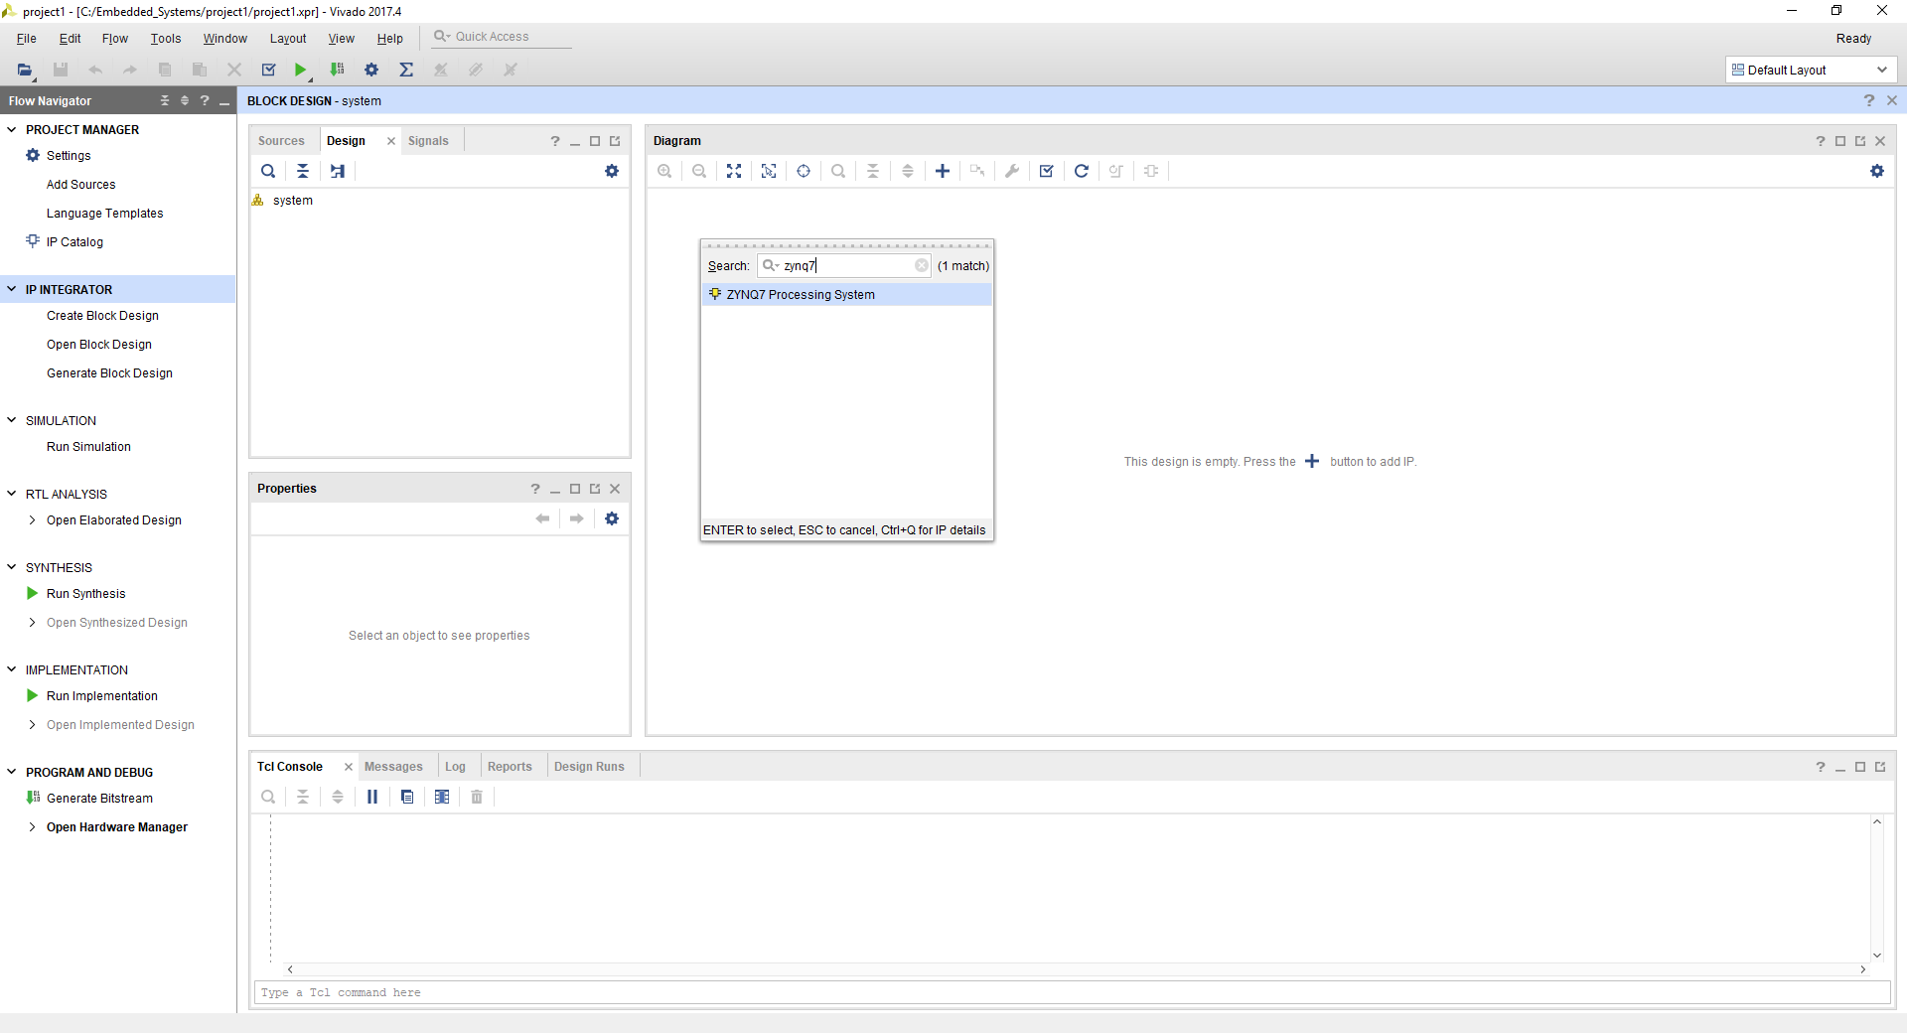Open Run Simulation

pyautogui.click(x=88, y=447)
